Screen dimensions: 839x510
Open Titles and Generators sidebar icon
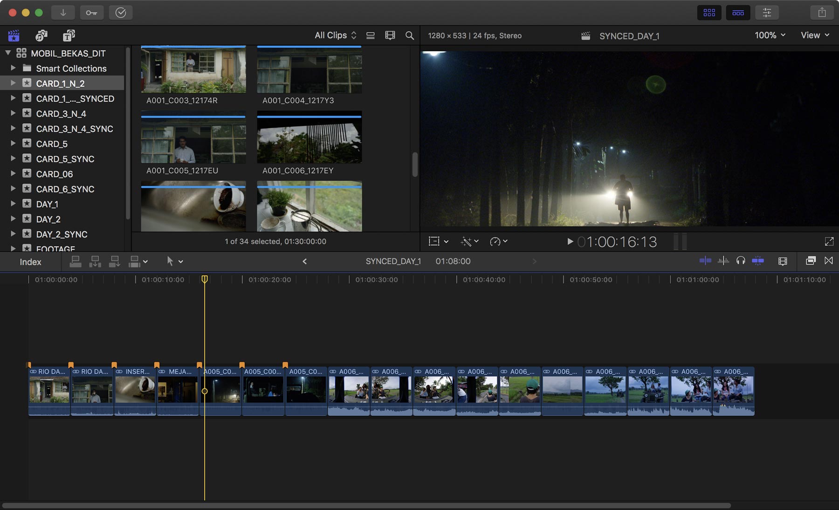pos(69,35)
